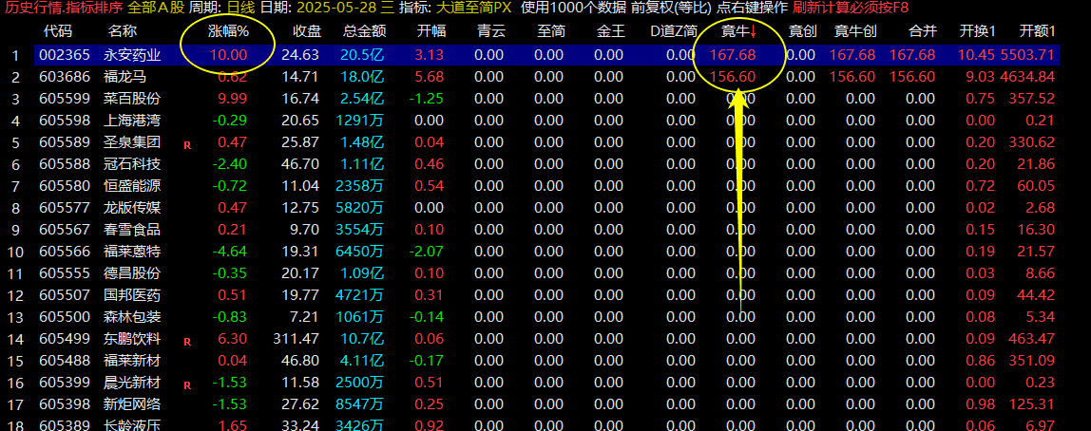Click stock code 002365
1091x431 pixels.
coord(65,55)
